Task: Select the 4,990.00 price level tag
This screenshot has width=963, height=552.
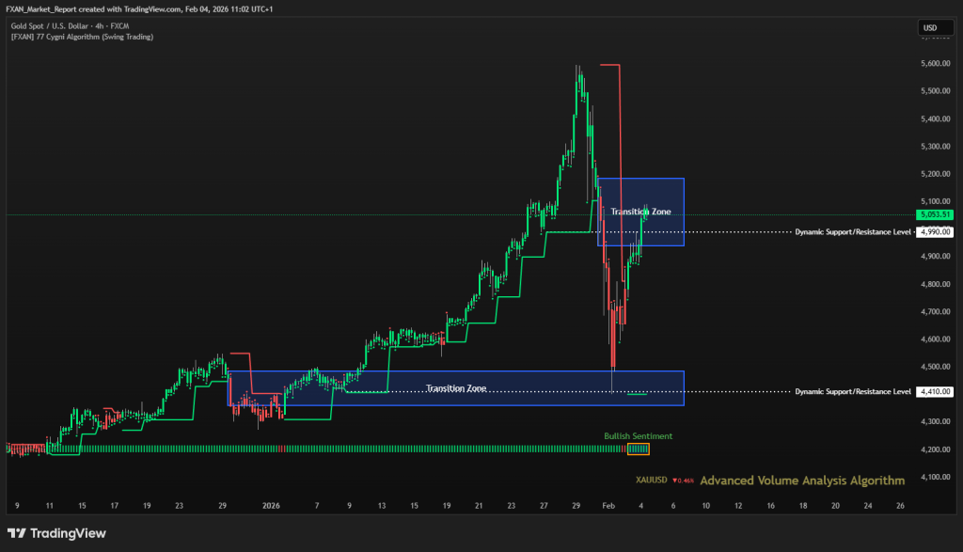Action: [x=935, y=231]
